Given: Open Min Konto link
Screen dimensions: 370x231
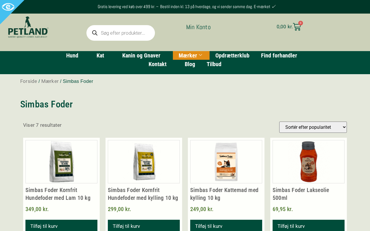Looking at the screenshot, I should [x=198, y=27].
